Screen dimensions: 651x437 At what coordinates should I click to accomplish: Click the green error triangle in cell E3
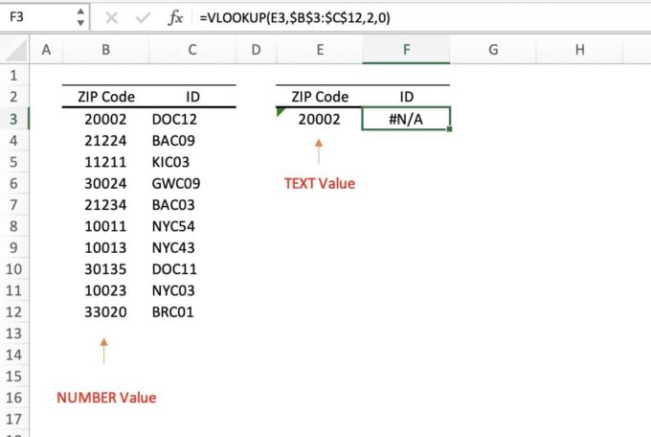(x=280, y=112)
